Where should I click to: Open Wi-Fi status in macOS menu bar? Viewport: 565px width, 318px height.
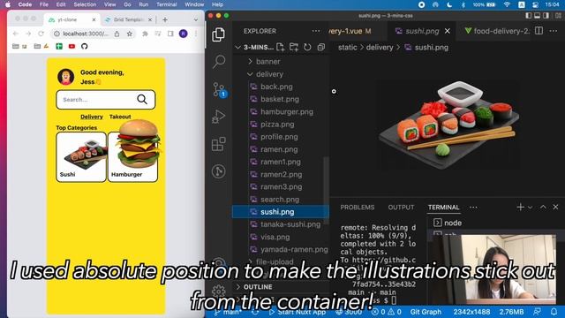tap(507, 4)
